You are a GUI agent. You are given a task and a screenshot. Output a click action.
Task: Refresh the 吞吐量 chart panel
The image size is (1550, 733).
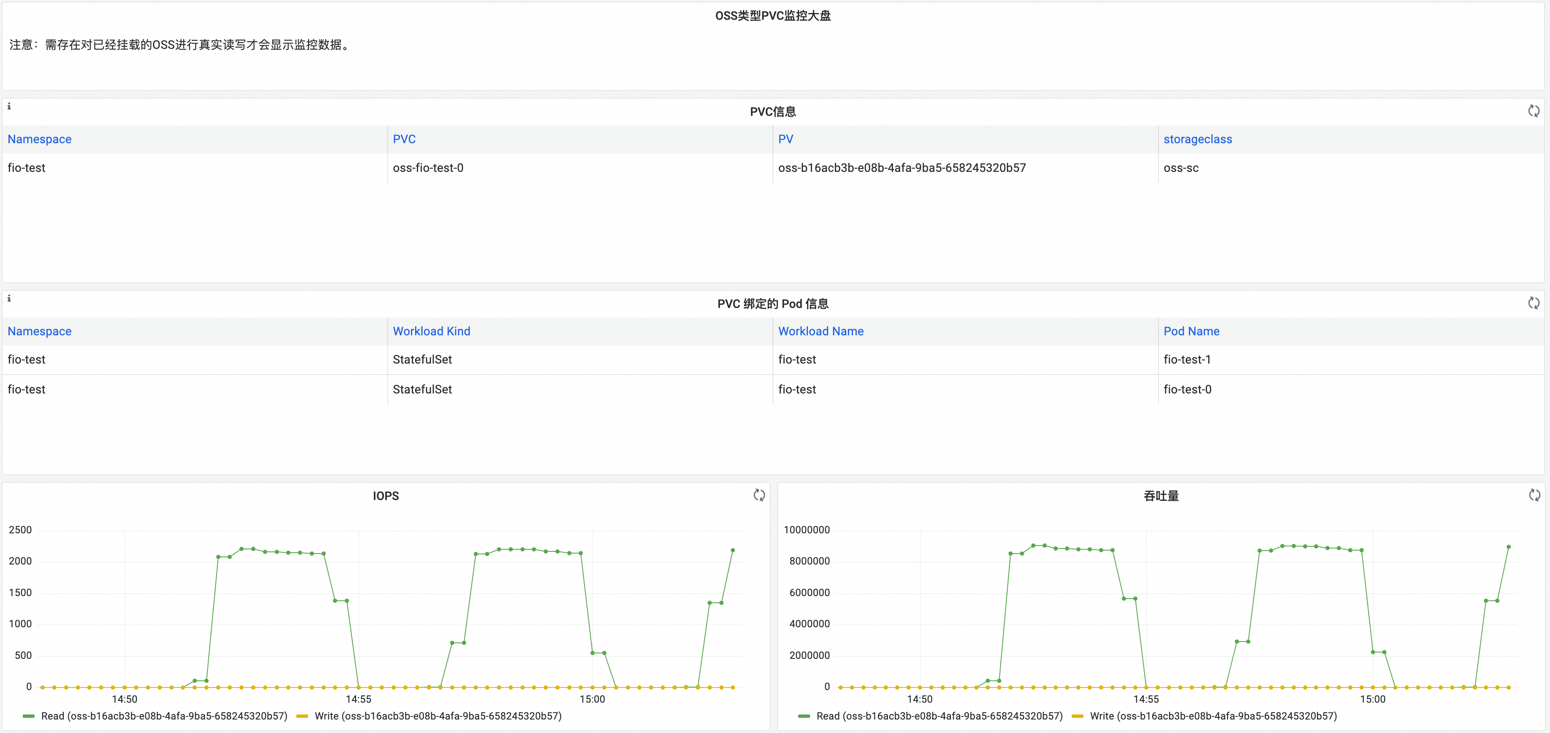pyautogui.click(x=1534, y=495)
